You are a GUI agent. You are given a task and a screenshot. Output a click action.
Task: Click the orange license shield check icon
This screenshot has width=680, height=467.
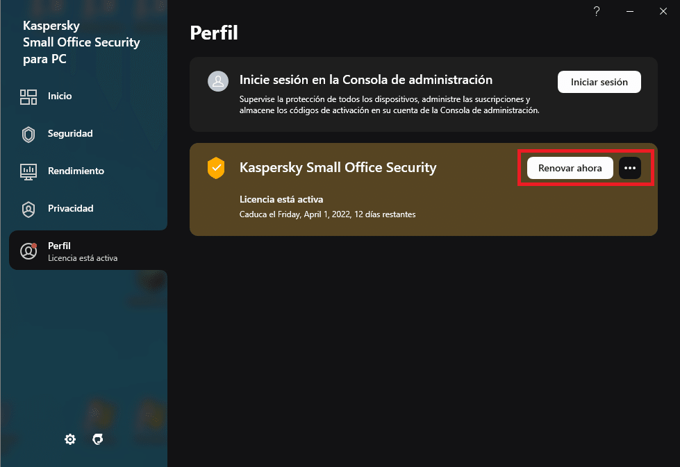217,168
